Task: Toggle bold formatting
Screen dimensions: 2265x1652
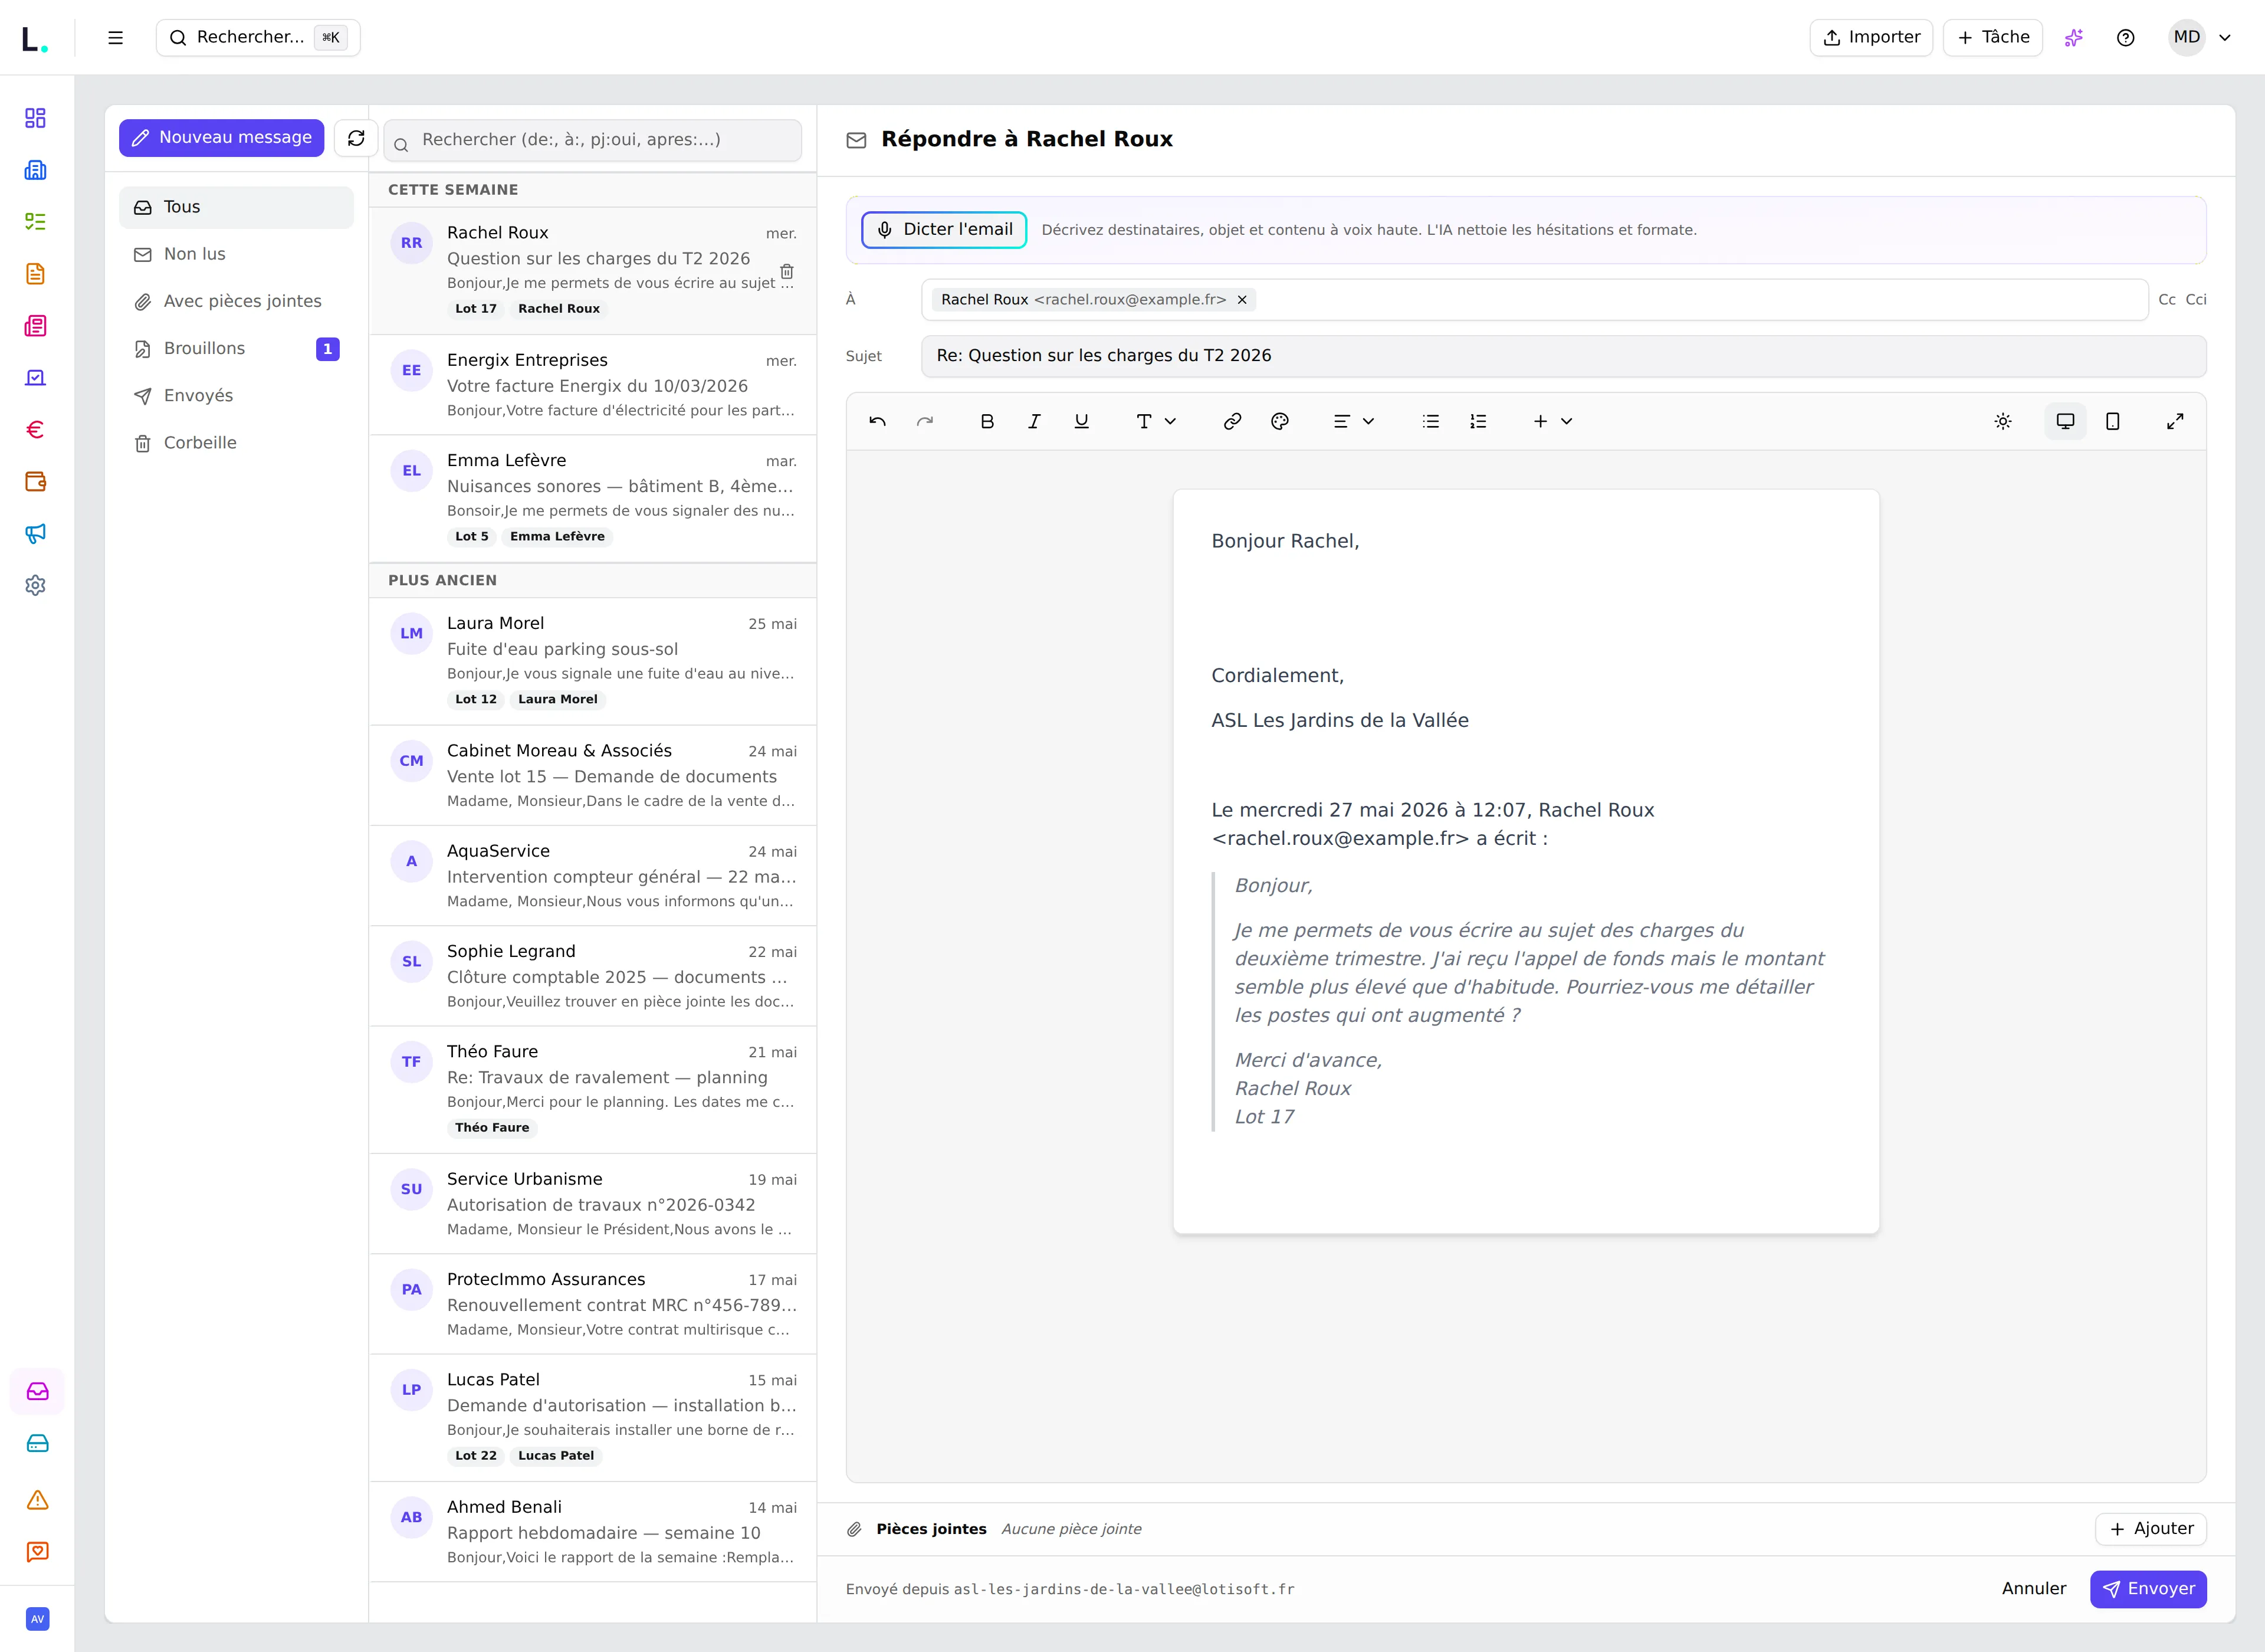Action: tap(987, 421)
